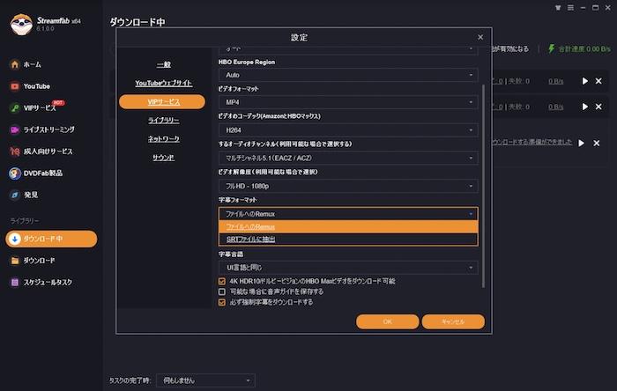The height and width of the screenshot is (391, 617).
Task: Click the ライブラリー section label in the sidebar
Action: coord(25,221)
